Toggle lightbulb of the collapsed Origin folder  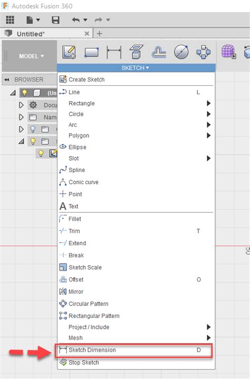[33, 129]
